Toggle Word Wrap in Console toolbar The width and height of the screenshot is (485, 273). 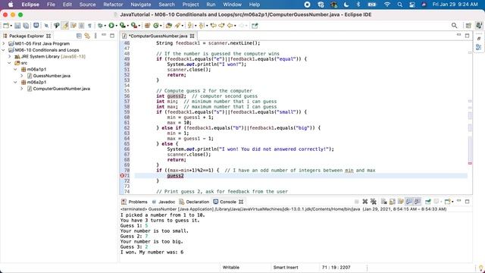[401, 202]
